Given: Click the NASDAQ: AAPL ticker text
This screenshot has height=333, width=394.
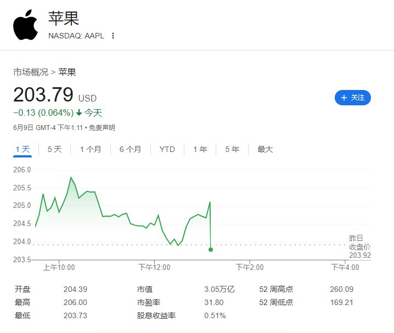Looking at the screenshot, I should 76,36.
